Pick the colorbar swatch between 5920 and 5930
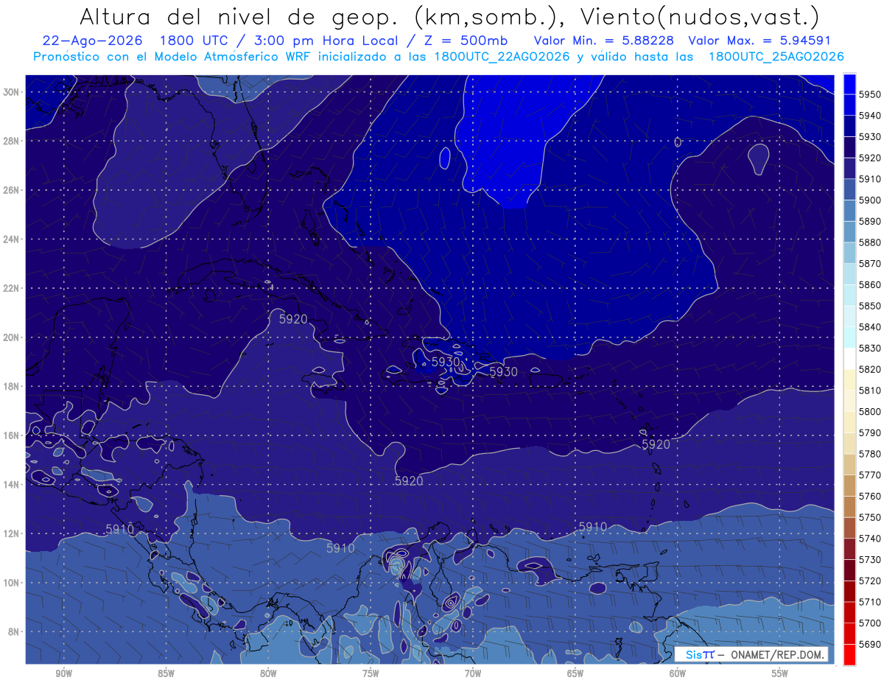884x683 pixels. coord(849,147)
